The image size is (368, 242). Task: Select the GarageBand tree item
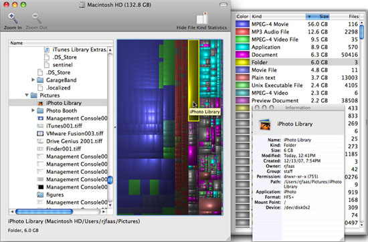(58, 80)
